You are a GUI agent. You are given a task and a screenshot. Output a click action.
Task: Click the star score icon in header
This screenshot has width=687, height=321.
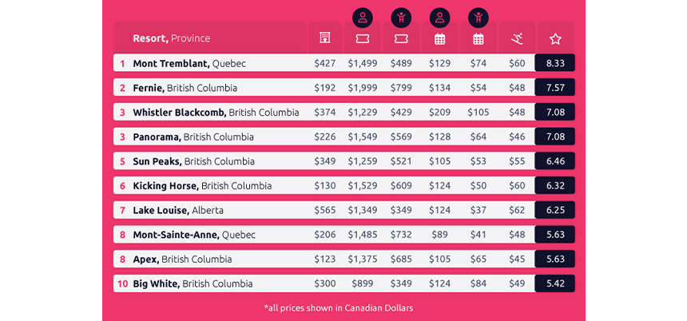tap(555, 39)
